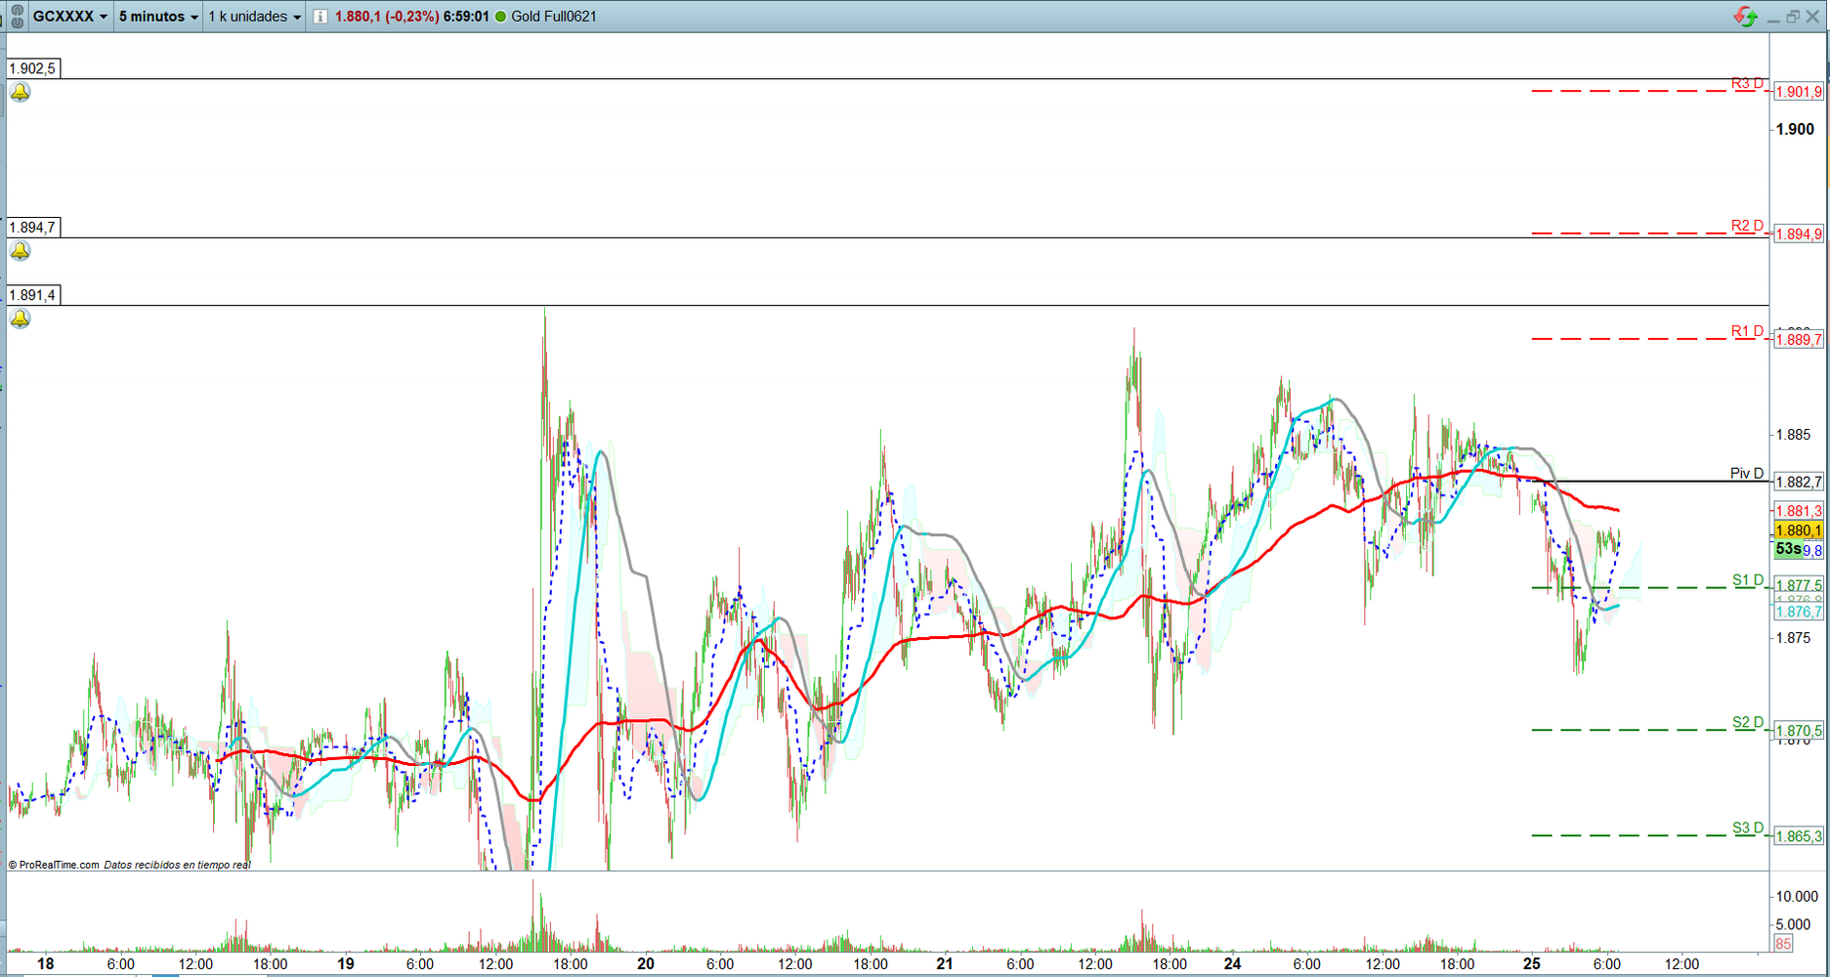This screenshot has width=1830, height=977.
Task: Click date 21 on the time axis
Action: (x=944, y=963)
